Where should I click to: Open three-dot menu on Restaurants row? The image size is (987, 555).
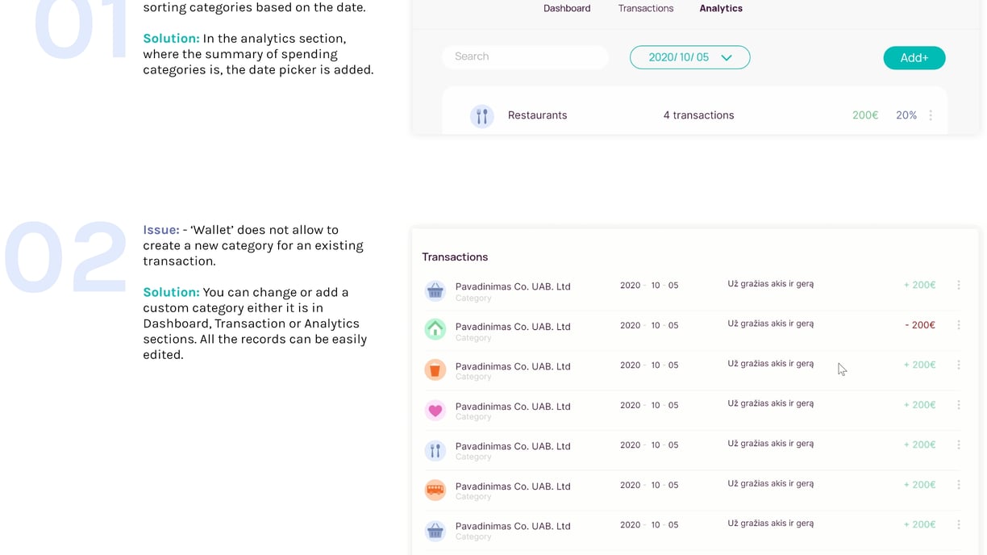click(931, 115)
